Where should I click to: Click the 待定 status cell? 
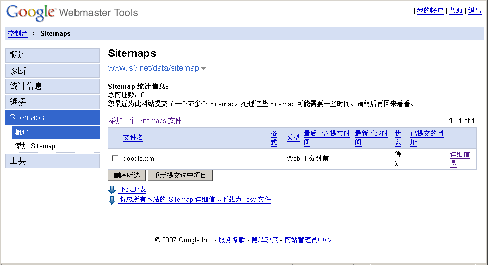(398, 159)
